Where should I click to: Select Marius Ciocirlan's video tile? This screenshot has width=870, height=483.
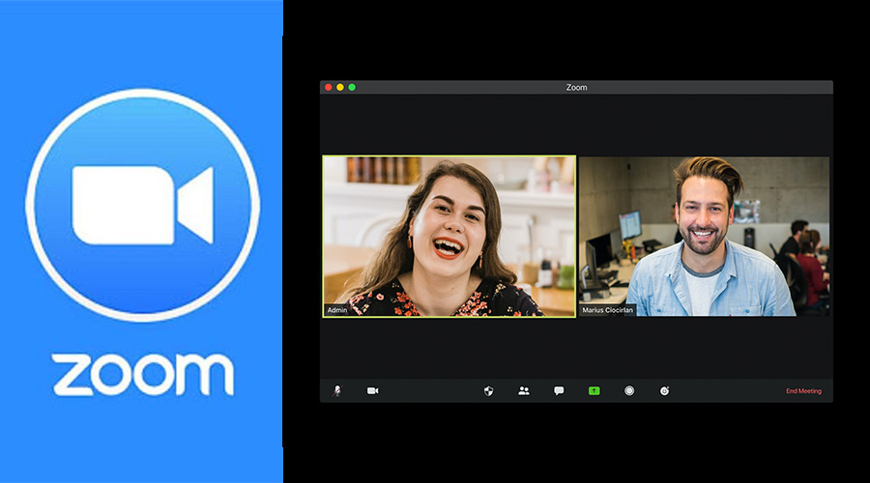tap(704, 237)
